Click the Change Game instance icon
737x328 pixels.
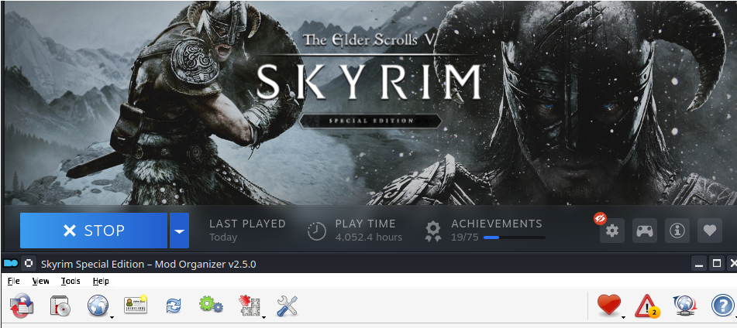pyautogui.click(x=22, y=306)
